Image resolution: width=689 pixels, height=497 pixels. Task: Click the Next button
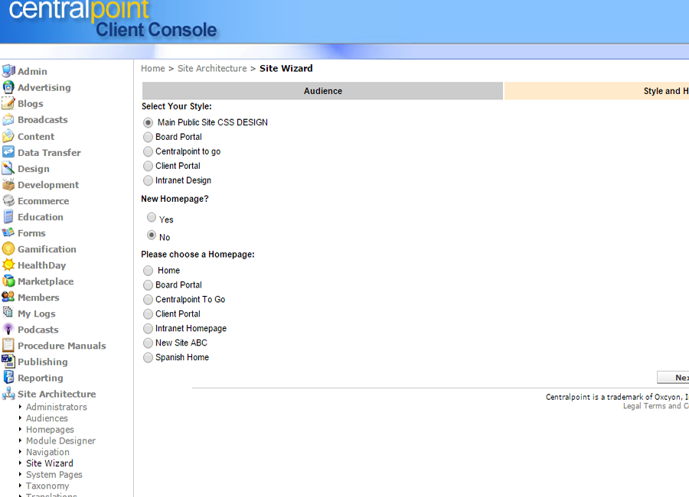[x=674, y=378]
